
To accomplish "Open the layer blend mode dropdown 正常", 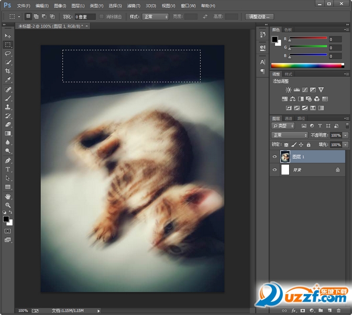I will 290,135.
